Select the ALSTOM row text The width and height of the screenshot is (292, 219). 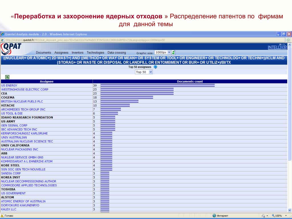tap(7, 197)
